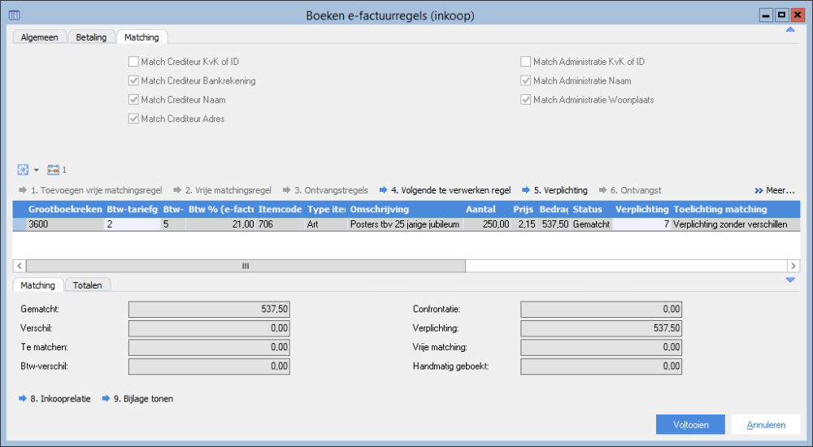Open 5. Verplichting action

554,190
